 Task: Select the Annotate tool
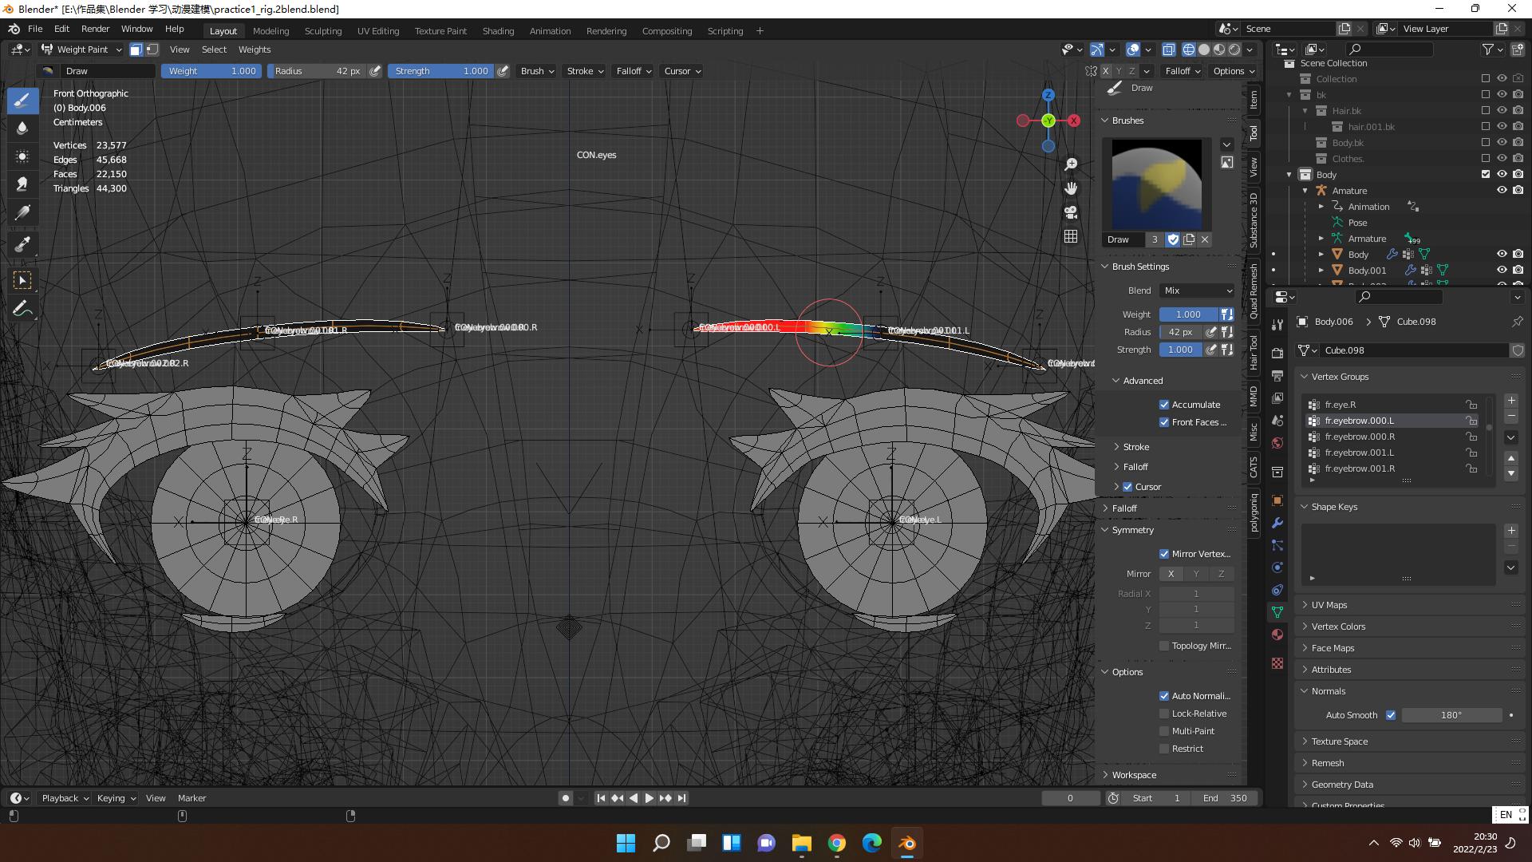coord(22,308)
